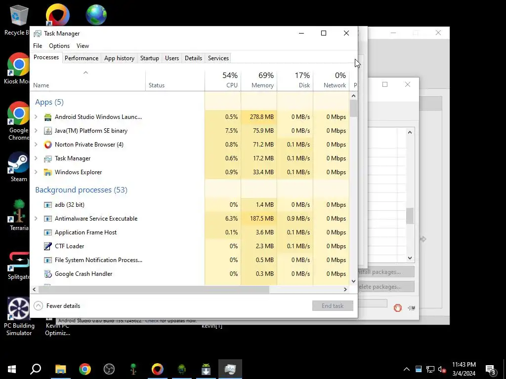This screenshot has width=506, height=379.
Task: Click the Java Platform SE binary icon
Action: tap(48, 131)
